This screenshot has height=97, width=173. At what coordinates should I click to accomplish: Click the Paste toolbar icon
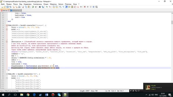coord(29,7)
